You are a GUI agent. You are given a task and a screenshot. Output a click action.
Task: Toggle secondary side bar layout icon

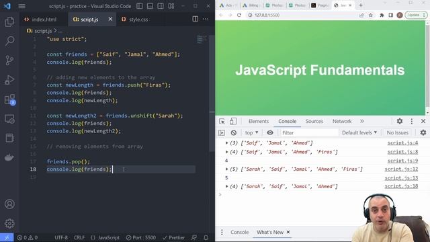(x=161, y=6)
